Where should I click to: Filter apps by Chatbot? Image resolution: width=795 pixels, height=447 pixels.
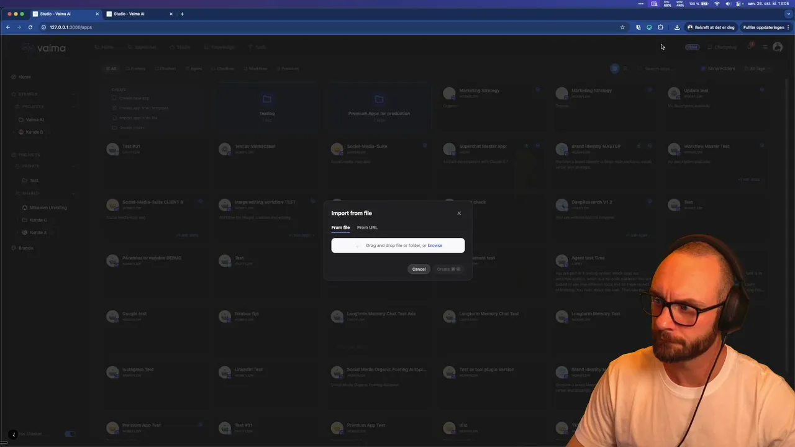click(x=166, y=69)
